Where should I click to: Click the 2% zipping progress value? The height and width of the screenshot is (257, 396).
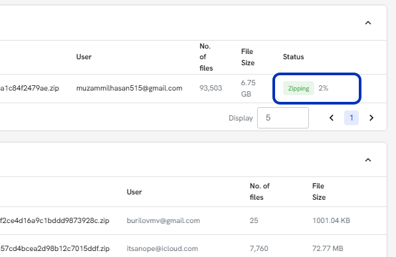(x=324, y=88)
